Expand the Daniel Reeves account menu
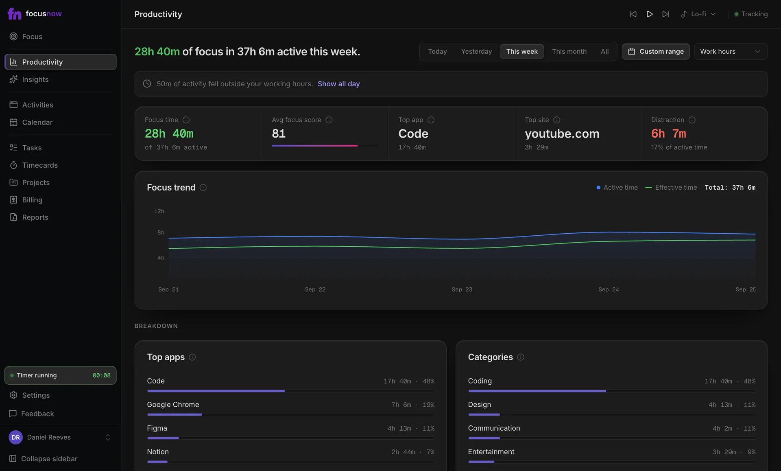 (x=60, y=437)
